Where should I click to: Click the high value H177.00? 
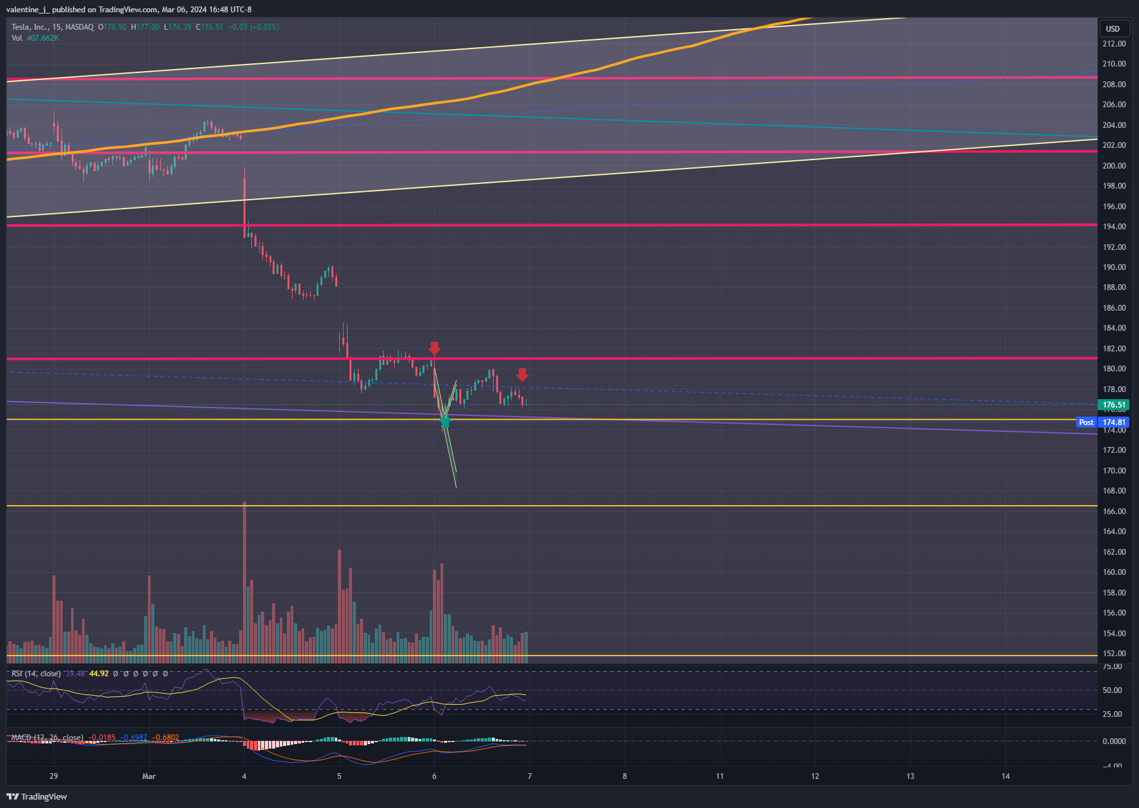(x=145, y=27)
